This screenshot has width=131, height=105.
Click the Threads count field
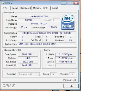[x=72, y=74]
